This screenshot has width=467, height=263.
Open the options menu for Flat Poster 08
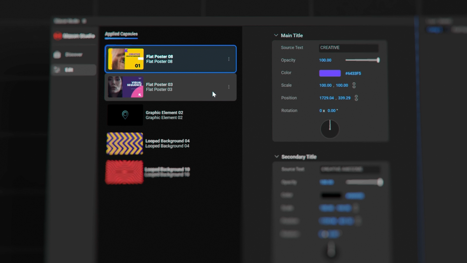click(x=229, y=59)
